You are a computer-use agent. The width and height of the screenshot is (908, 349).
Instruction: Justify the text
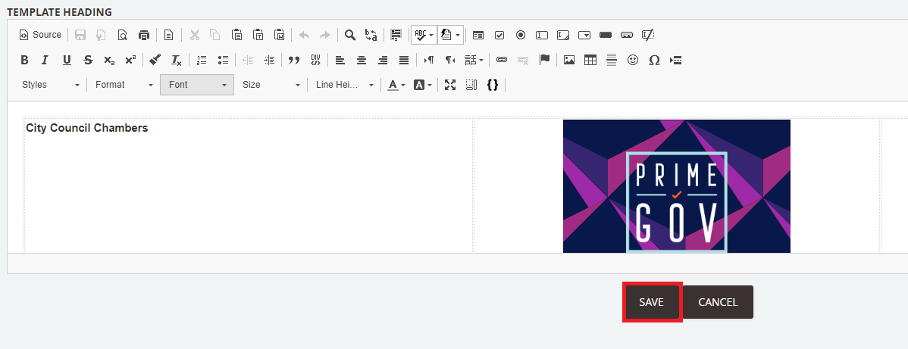tap(404, 60)
